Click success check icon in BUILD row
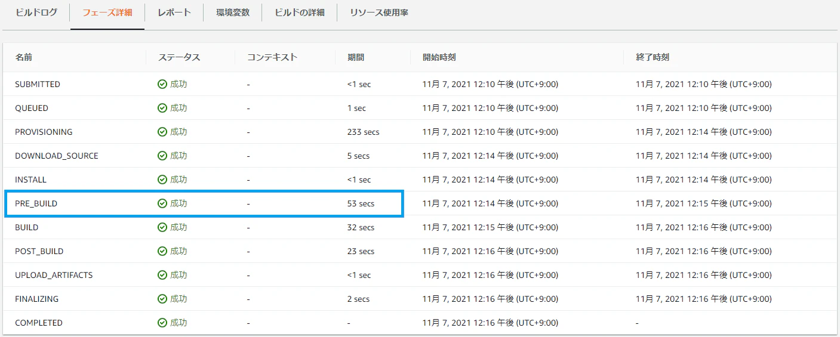The image size is (840, 337). coord(162,227)
